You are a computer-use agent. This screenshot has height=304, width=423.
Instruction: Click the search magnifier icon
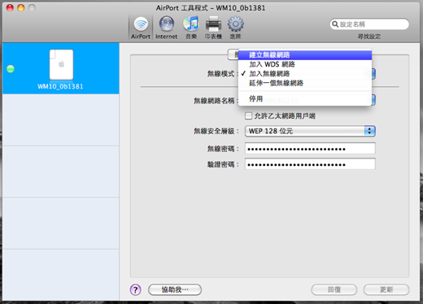[335, 24]
